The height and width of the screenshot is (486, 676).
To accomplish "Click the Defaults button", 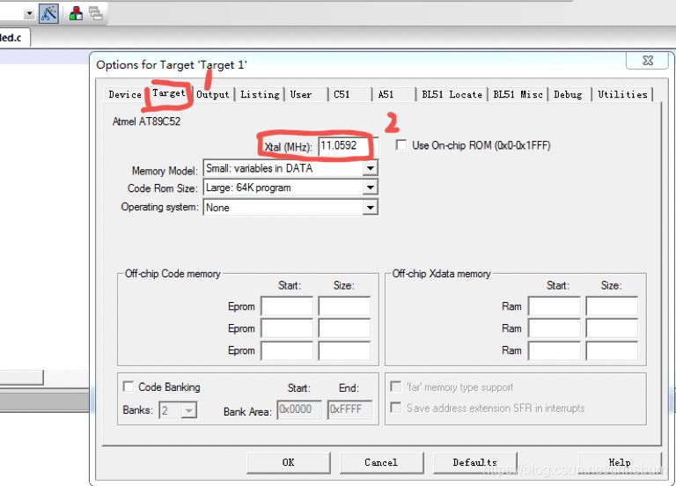I will click(x=474, y=463).
